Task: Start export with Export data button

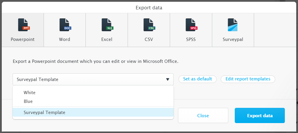Action: coord(260,115)
